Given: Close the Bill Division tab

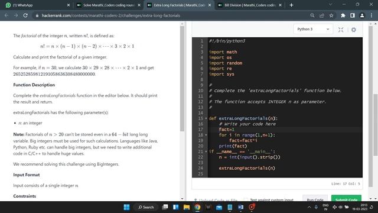Looking at the screenshot, I should pyautogui.click(x=280, y=5).
